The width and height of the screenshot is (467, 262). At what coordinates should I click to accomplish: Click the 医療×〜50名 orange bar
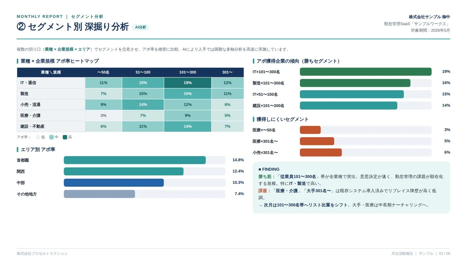pos(310,130)
